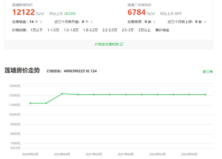Screen dimensions: 222x159
Task: Filter houses priced 1.5-1.8万
Action: 71,30
